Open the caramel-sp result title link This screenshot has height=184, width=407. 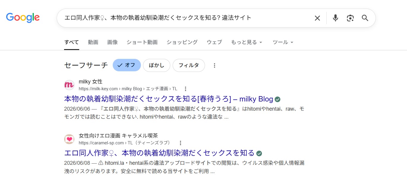159,153
